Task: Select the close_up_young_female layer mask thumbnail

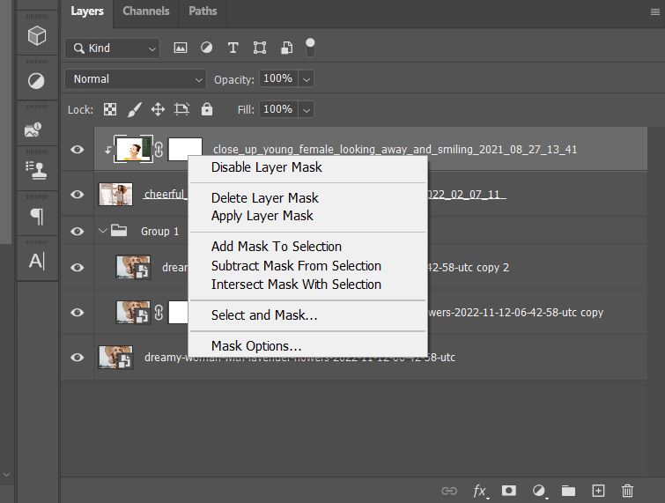Action: [185, 147]
